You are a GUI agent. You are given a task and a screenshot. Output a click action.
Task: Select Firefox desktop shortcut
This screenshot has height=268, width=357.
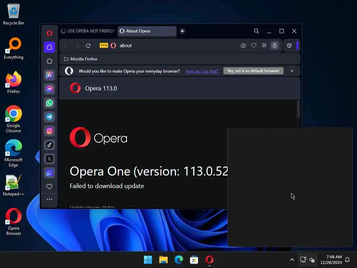coord(14,82)
